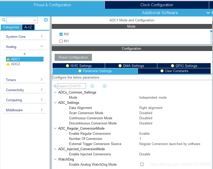Select the A->Z tab
Image resolution: width=213 pixels, height=169 pixels.
pos(28,27)
